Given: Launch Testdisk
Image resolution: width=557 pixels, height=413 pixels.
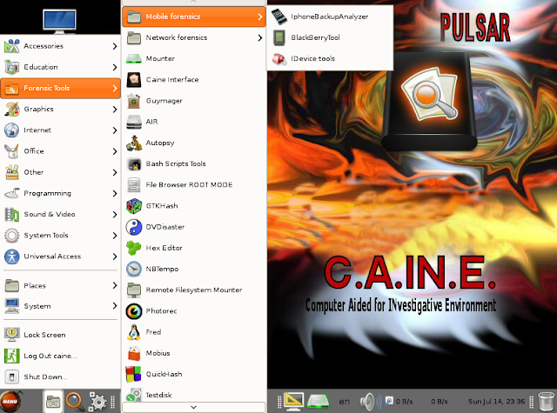Looking at the screenshot, I should (193, 394).
